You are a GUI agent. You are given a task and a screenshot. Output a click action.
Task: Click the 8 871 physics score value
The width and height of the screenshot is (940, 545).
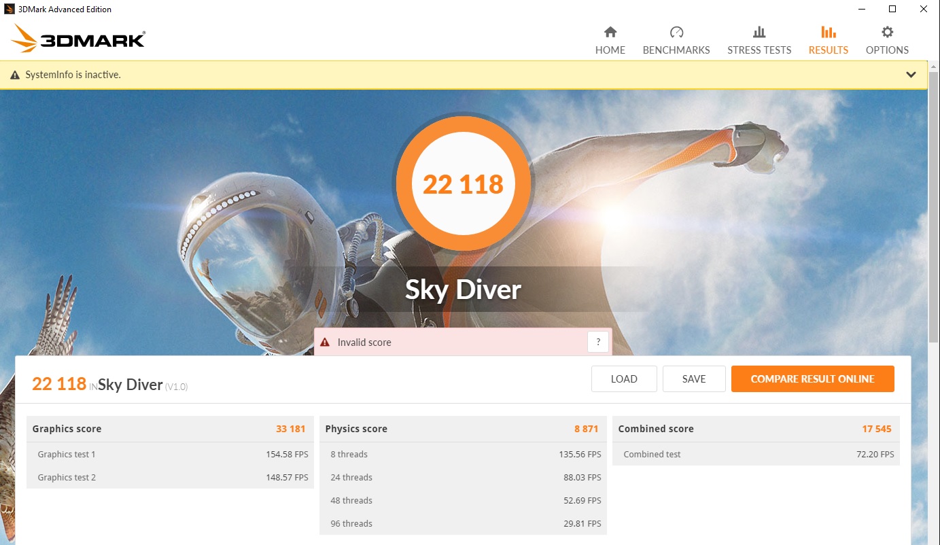click(586, 429)
